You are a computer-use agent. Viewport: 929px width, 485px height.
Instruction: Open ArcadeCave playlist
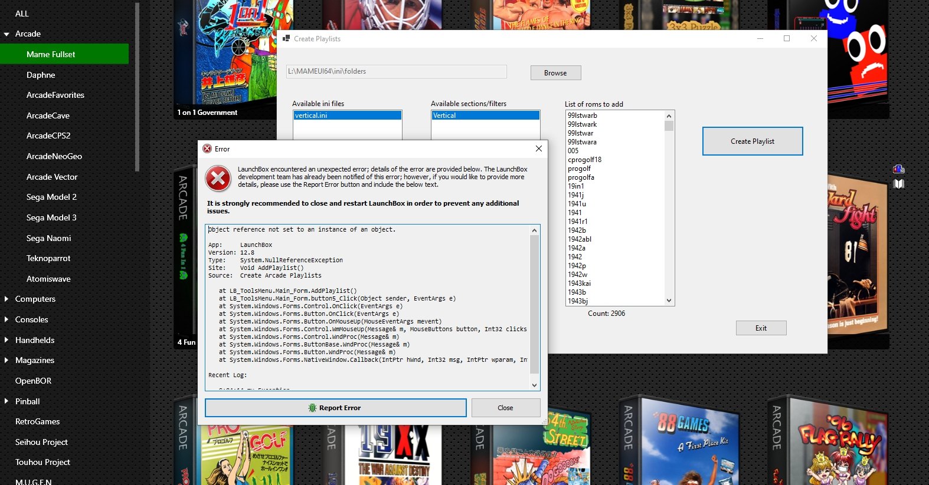48,116
